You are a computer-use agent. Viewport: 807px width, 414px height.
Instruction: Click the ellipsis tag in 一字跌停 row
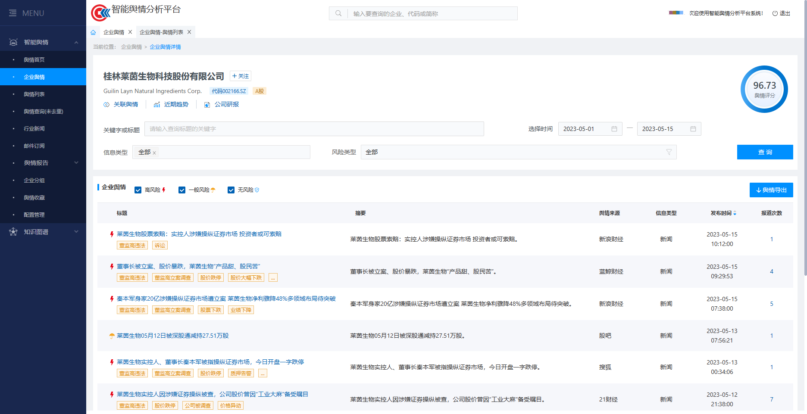tap(263, 374)
